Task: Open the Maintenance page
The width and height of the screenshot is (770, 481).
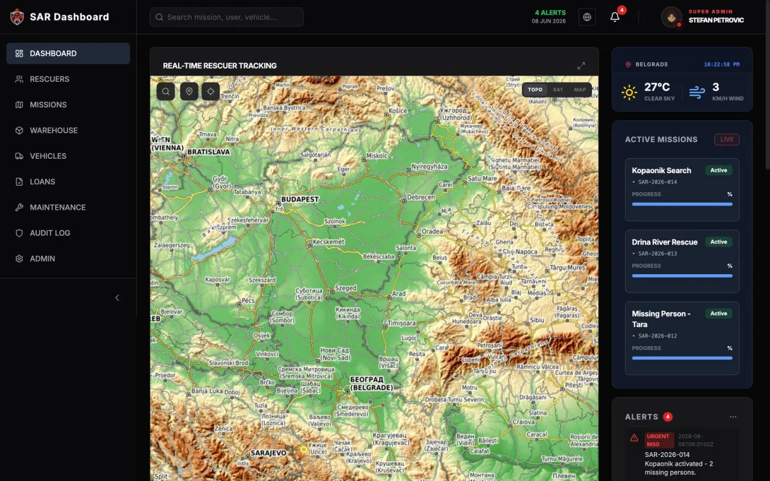Action: [x=68, y=207]
